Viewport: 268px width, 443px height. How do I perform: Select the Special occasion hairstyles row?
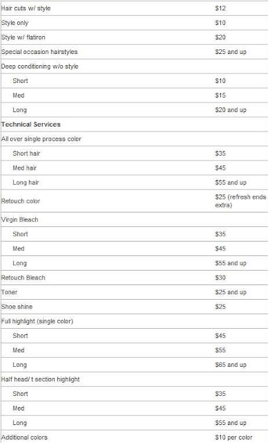click(x=135, y=52)
